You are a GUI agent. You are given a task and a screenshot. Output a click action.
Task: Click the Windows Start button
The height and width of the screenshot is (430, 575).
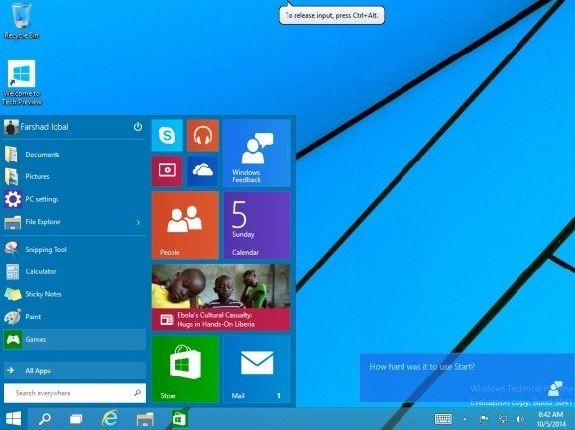point(14,419)
